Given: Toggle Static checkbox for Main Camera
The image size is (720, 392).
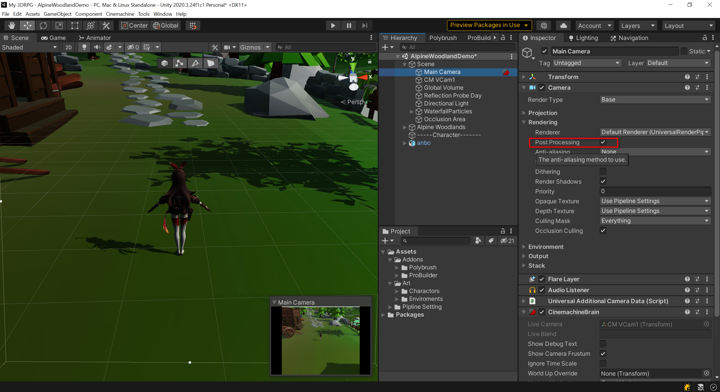Looking at the screenshot, I should click(684, 51).
